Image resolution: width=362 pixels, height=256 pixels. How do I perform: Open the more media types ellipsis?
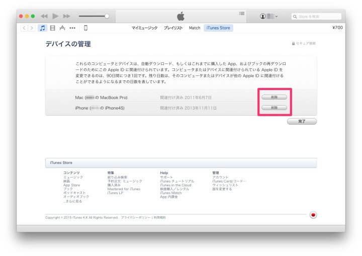pos(72,28)
